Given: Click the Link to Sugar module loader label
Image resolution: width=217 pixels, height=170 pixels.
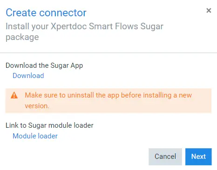Looking at the screenshot, I should click(49, 125).
